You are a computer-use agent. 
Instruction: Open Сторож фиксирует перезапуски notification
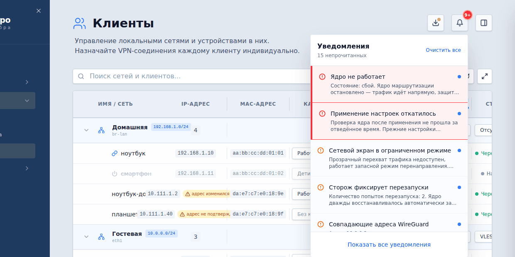389,195
